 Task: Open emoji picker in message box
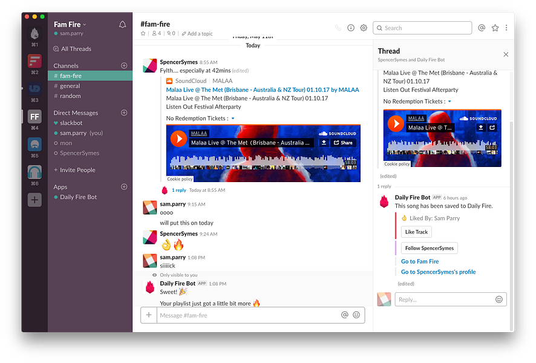[356, 315]
